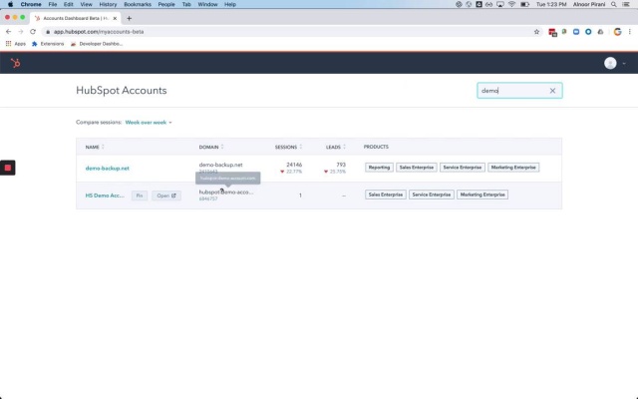
Task: Click the AirPlay display icon in menu bar
Action: [x=500, y=4]
